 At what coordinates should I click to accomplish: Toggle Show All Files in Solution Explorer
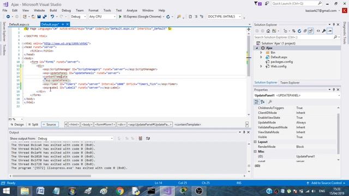(x=310, y=31)
